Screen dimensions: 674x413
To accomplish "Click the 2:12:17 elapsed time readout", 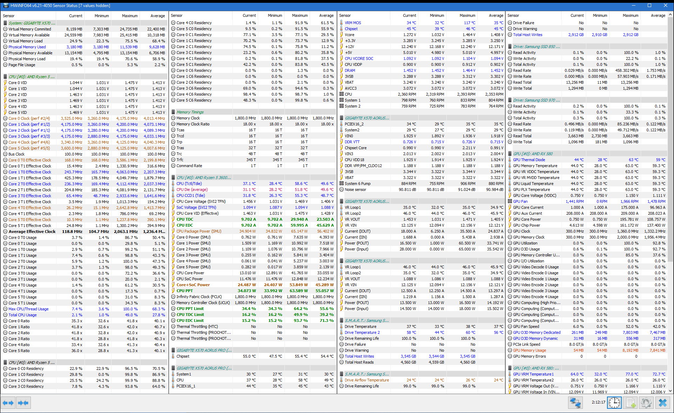I will [598, 402].
